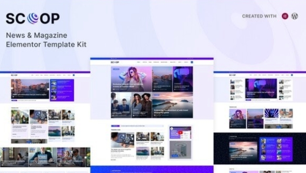Open search via blue icon in center mockup

192,62
